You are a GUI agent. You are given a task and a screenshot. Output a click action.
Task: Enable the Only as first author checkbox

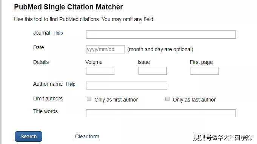tap(89, 99)
